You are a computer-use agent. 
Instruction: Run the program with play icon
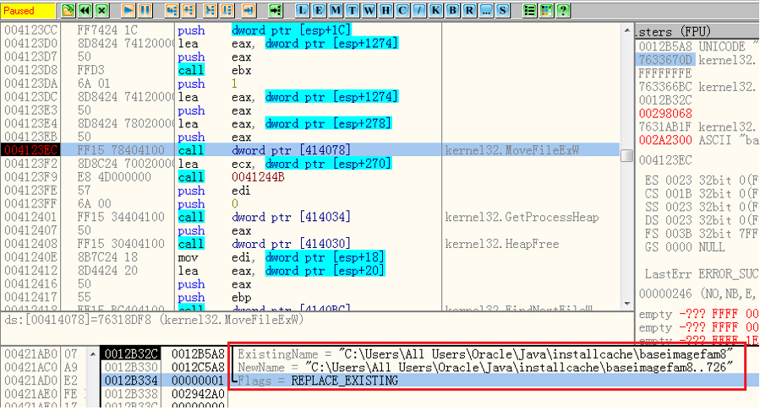tap(128, 10)
